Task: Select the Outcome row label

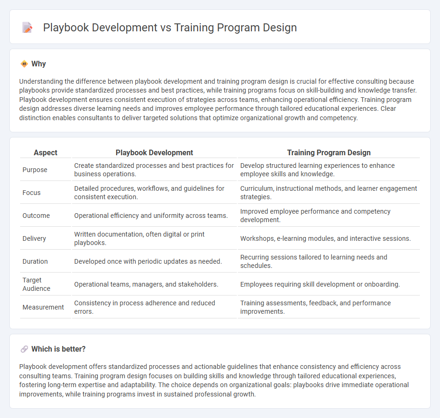Action: pos(36,216)
